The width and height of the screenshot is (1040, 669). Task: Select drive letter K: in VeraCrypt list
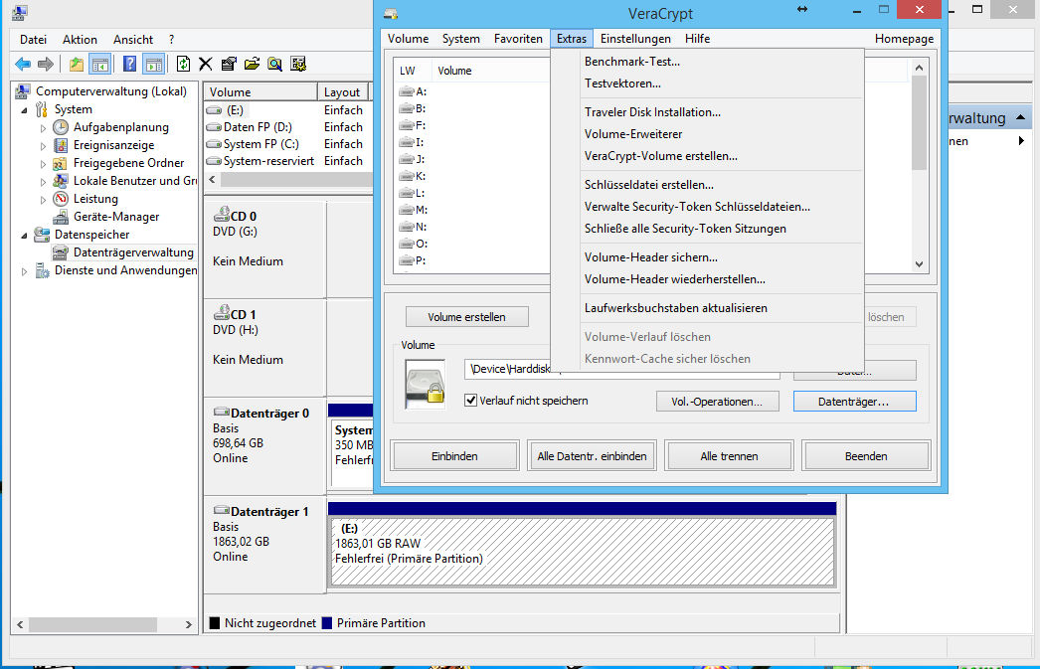tap(413, 176)
